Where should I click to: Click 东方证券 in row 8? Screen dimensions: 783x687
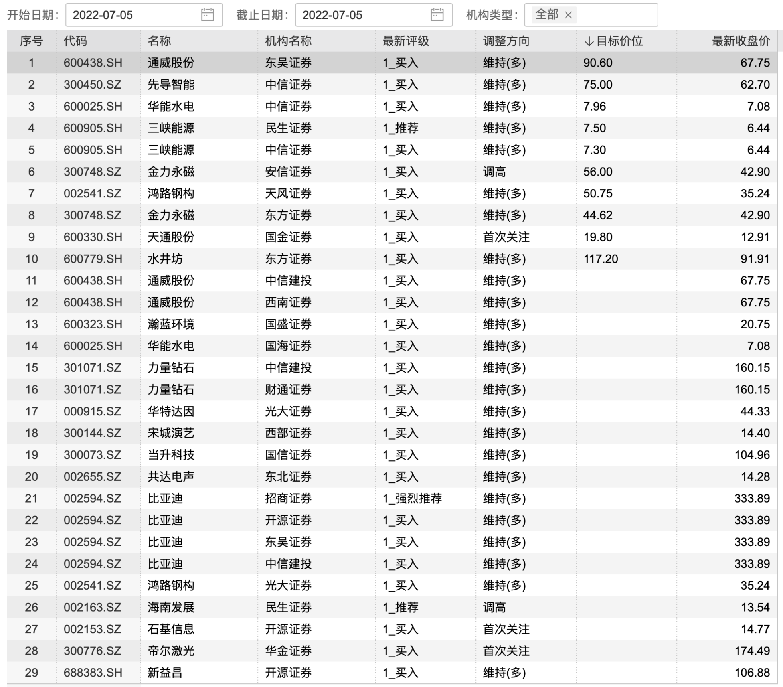point(288,215)
